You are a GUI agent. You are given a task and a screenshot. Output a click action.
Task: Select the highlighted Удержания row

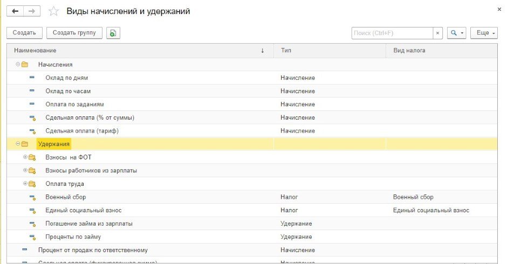pos(252,144)
